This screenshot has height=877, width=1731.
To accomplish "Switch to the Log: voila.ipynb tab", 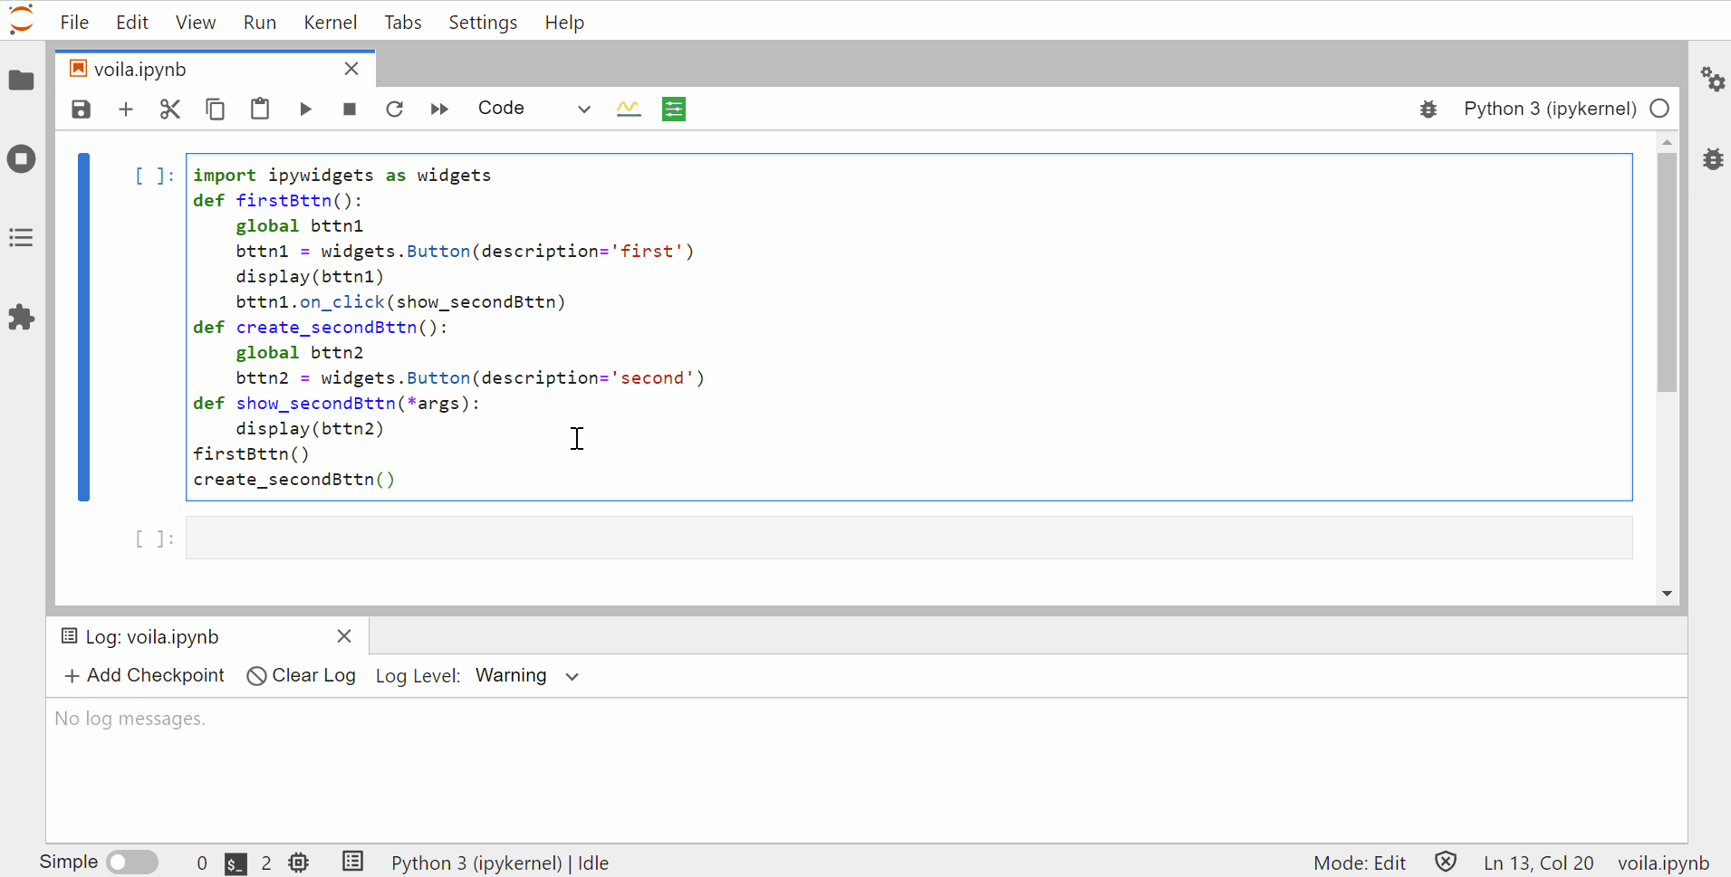I will click(150, 636).
